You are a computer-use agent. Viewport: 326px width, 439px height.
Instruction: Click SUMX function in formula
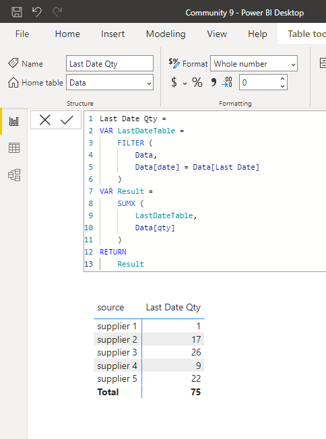point(127,203)
